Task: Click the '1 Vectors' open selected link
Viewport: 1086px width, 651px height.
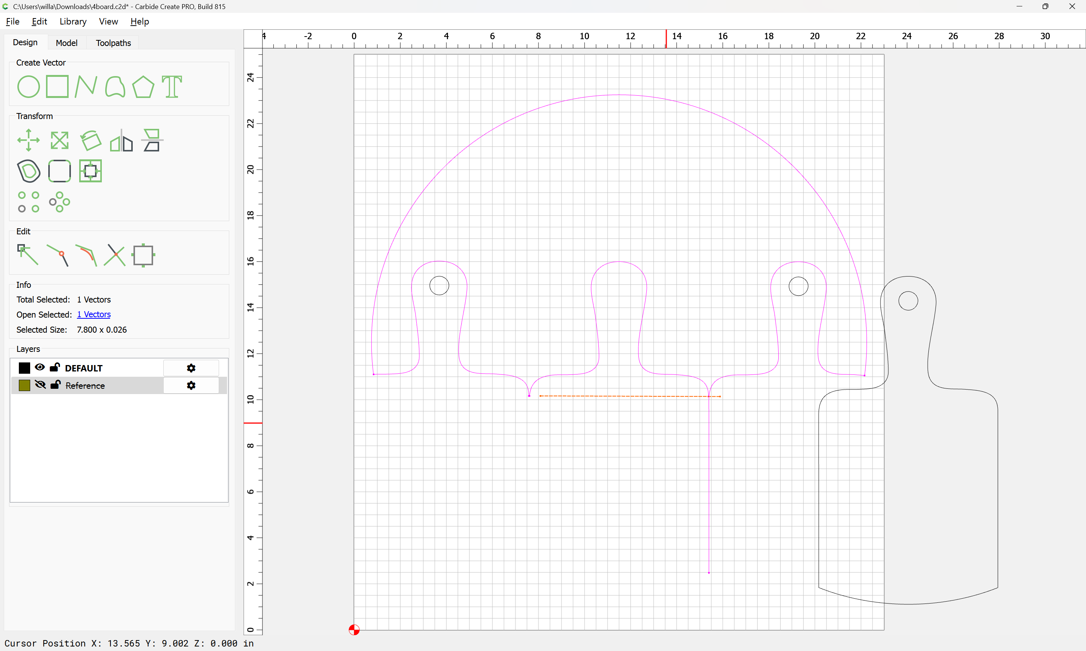Action: 94,315
